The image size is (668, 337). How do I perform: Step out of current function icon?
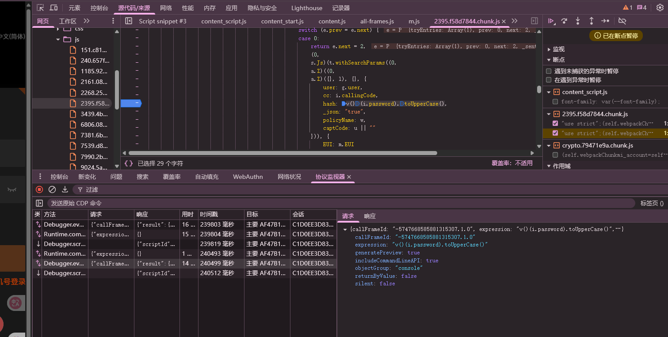click(591, 21)
